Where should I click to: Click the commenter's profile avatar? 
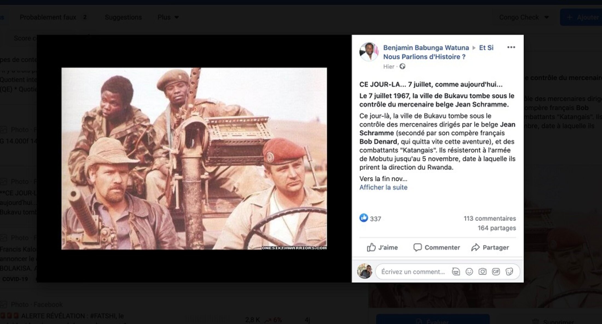[365, 271]
